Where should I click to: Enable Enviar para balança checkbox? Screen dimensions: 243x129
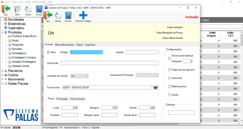[x=169, y=58]
